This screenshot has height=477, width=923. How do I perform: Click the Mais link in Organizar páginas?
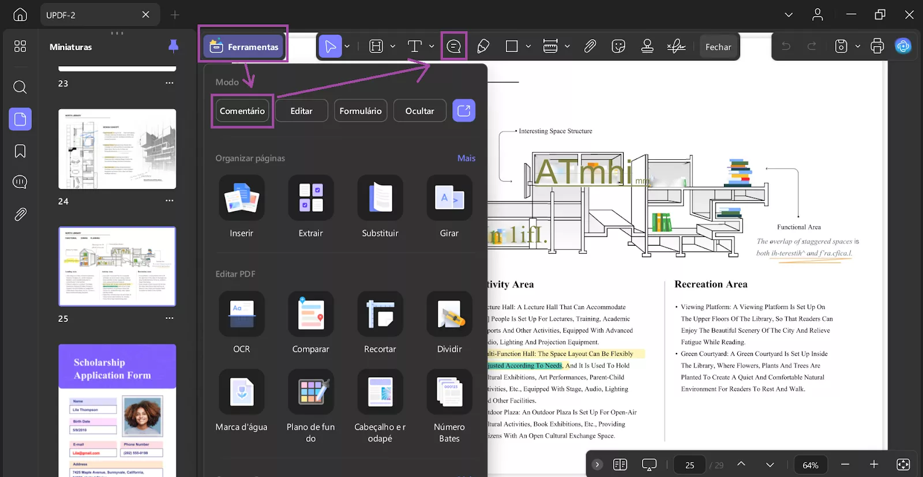pos(466,158)
